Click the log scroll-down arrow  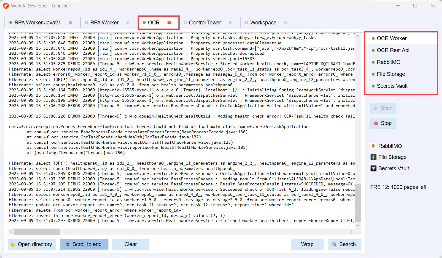pyautogui.click(x=358, y=225)
